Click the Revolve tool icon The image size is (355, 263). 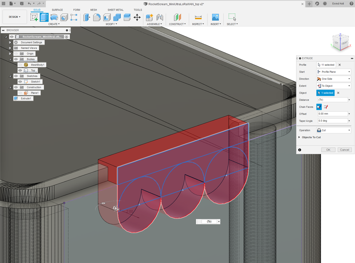click(54, 17)
